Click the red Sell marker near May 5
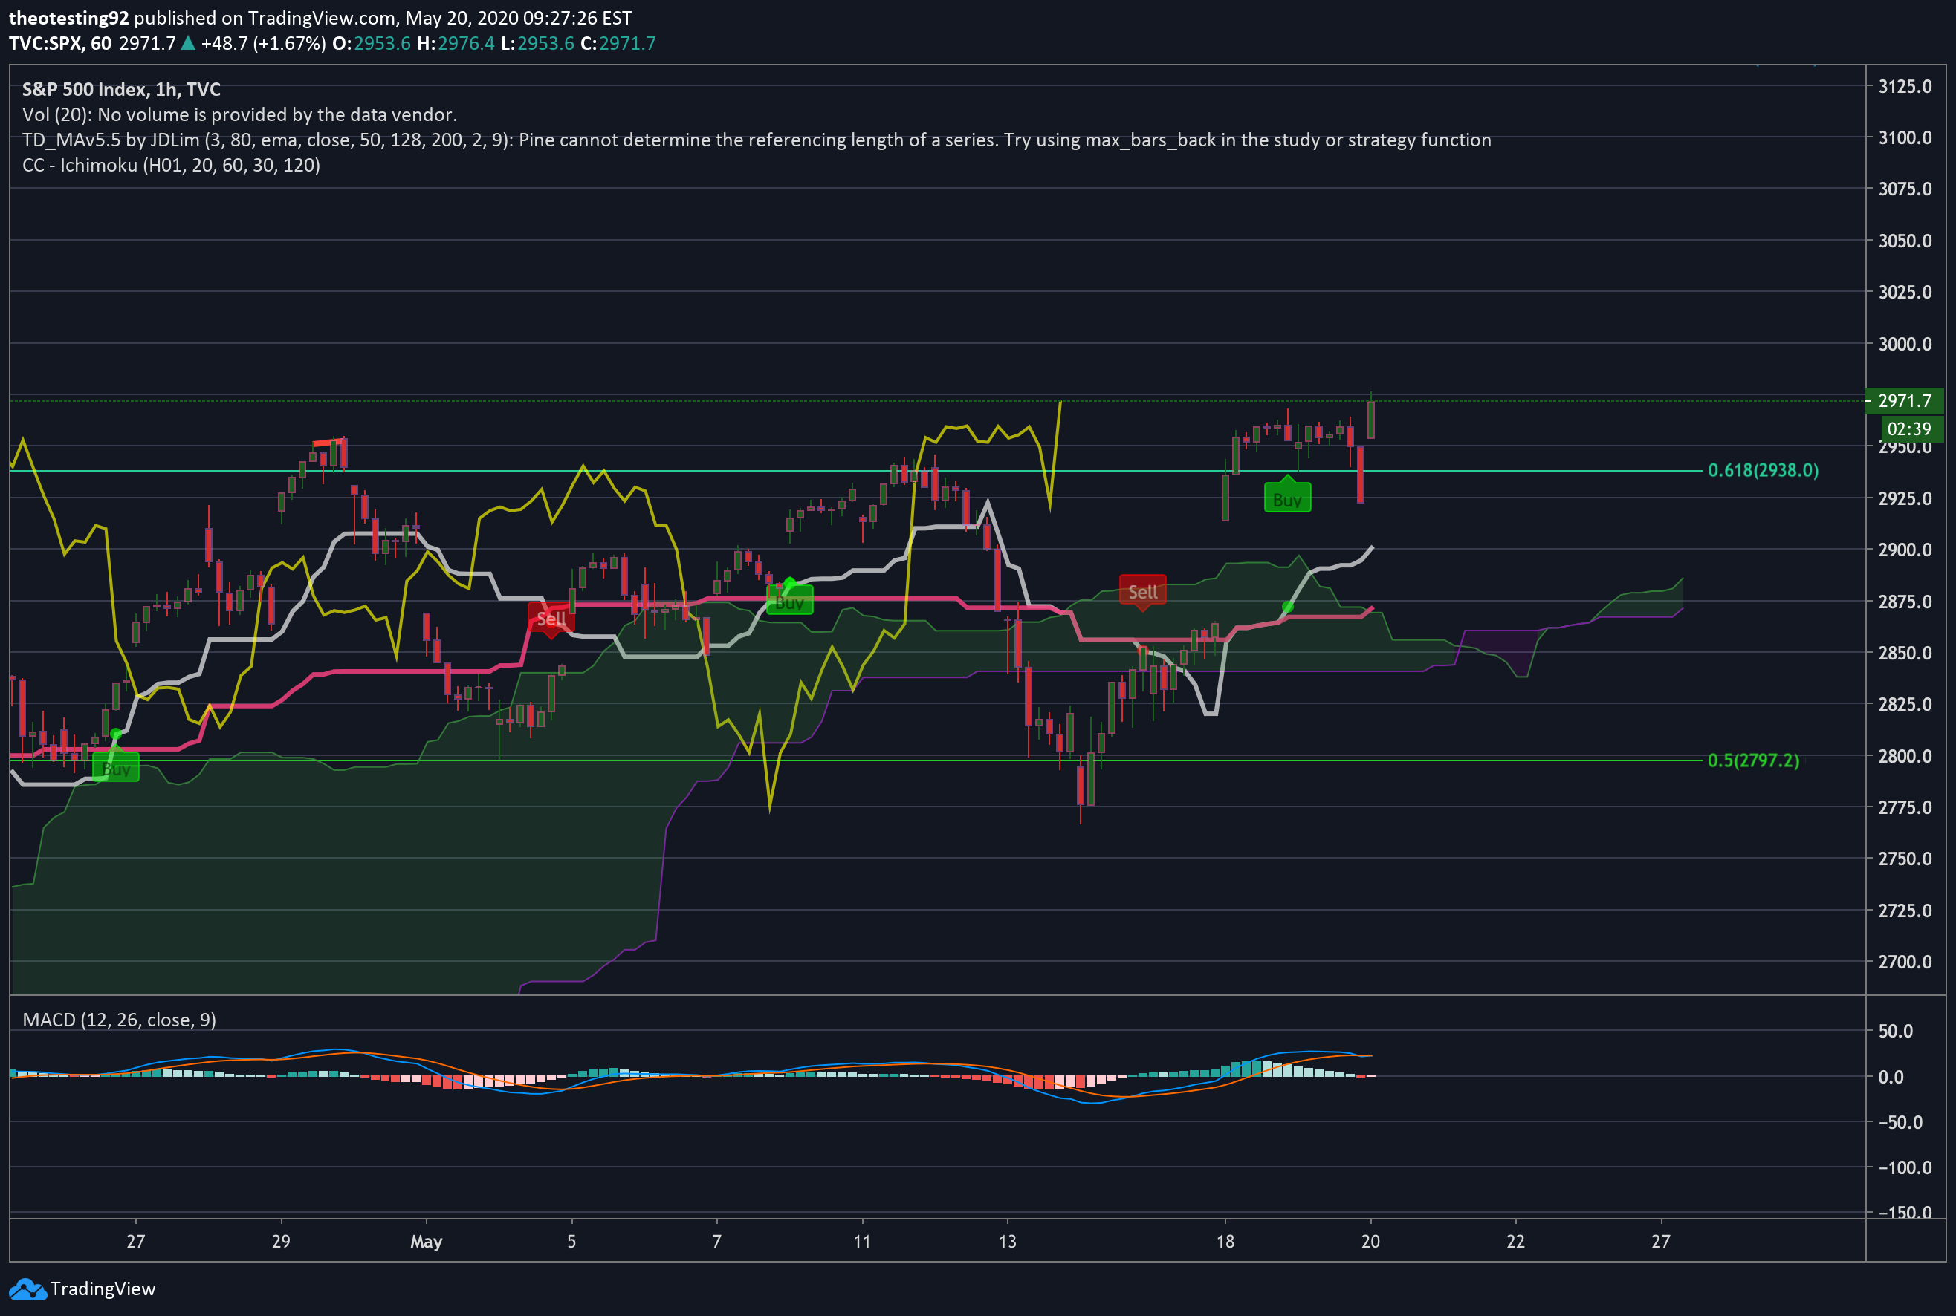 (551, 619)
